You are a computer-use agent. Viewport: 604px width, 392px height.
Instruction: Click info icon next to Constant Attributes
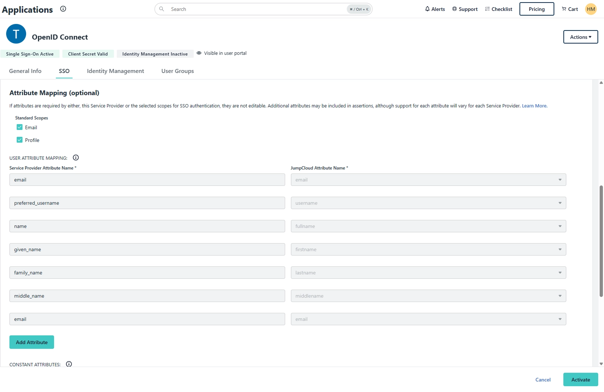click(x=69, y=364)
